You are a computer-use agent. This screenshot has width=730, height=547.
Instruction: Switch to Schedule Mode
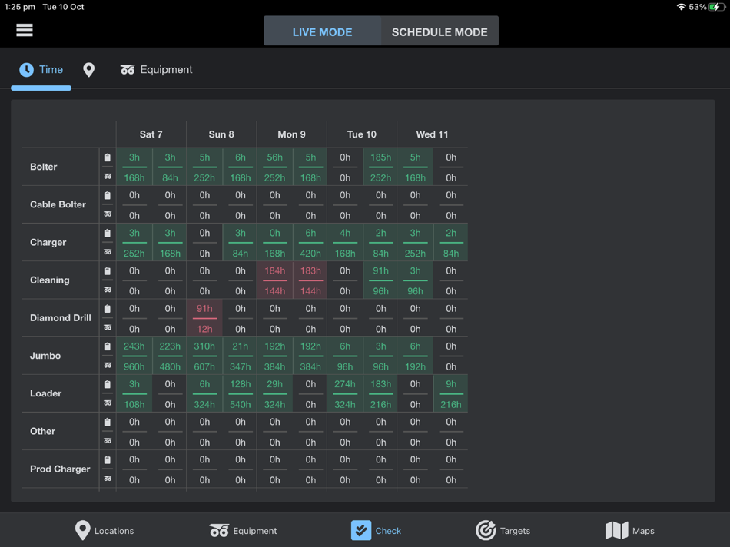pos(440,31)
